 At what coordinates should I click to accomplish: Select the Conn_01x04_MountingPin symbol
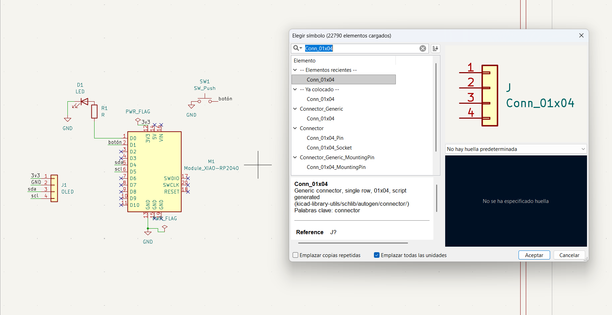336,167
